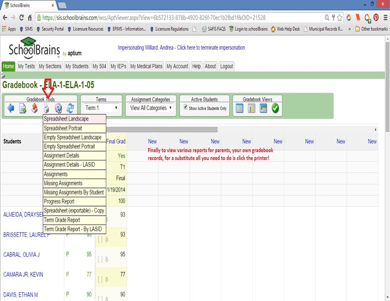
Task: Choose Missing Assignments By Student menu entry
Action: pos(74,192)
